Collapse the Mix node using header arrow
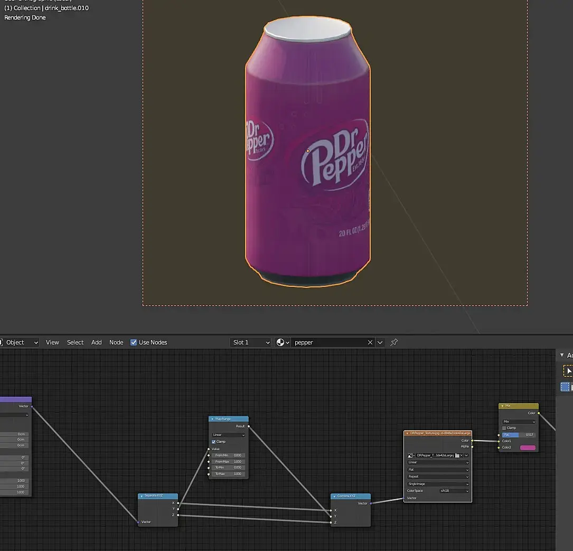The height and width of the screenshot is (551, 573). [502, 406]
